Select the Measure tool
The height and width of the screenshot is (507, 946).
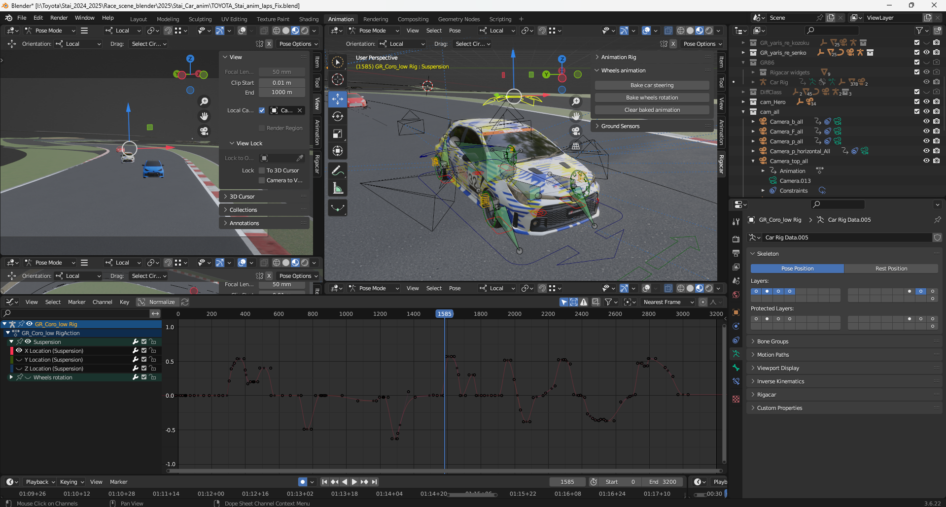pos(338,188)
